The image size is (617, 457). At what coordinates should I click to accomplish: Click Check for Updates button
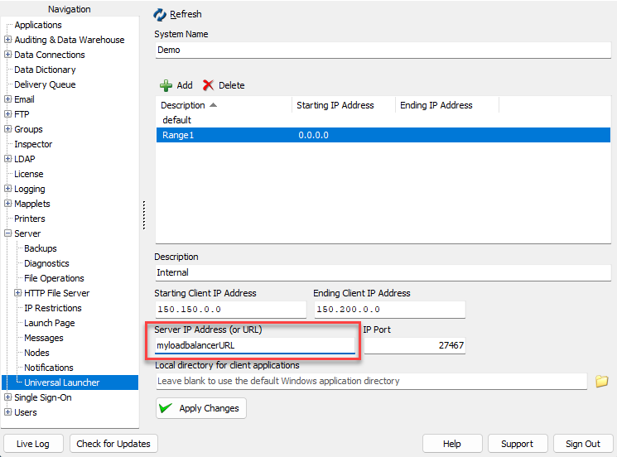[x=113, y=444]
